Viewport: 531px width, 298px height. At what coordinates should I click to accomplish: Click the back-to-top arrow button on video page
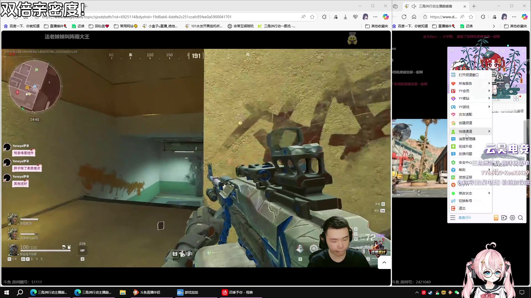pos(384,262)
